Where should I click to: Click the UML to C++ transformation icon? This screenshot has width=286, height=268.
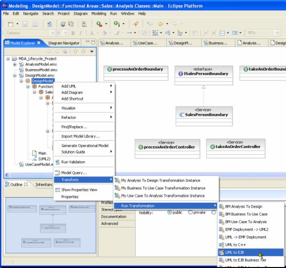[x=221, y=245]
